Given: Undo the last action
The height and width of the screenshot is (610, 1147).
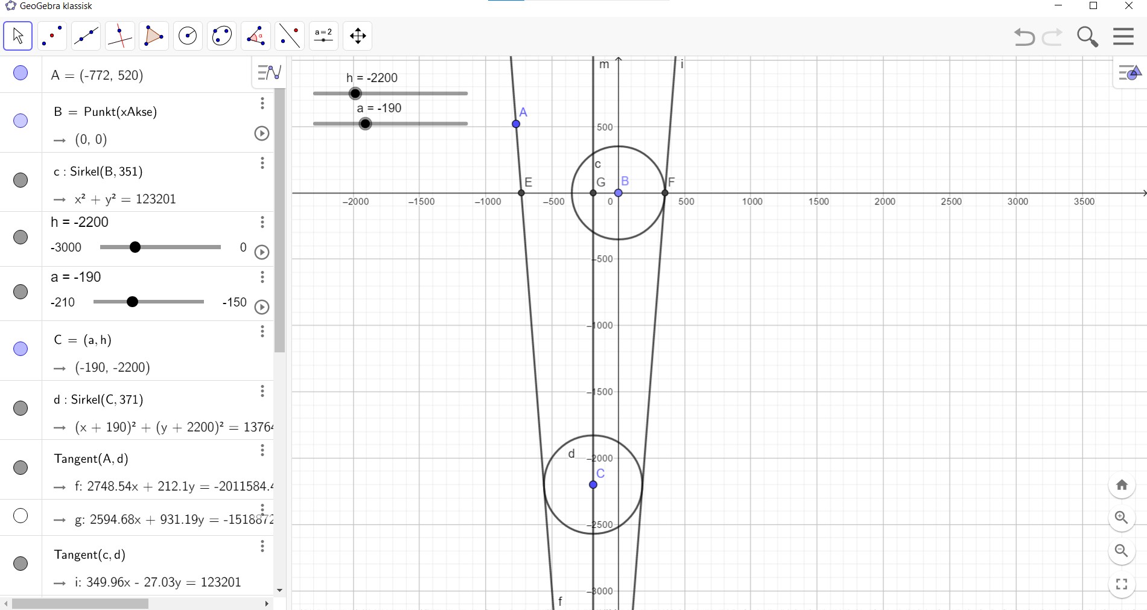Looking at the screenshot, I should (x=1024, y=37).
